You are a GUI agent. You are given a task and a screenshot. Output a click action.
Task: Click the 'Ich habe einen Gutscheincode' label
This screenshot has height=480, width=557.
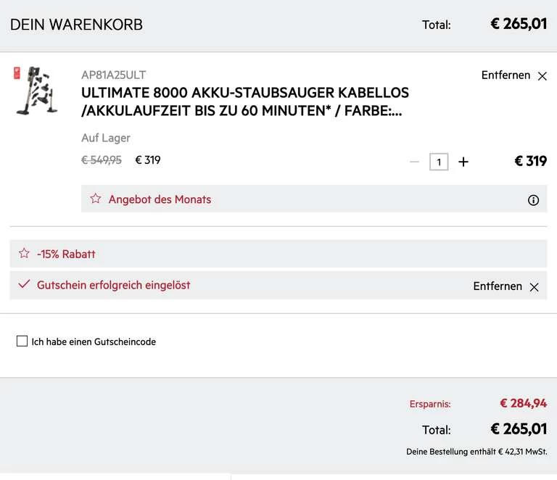[94, 342]
